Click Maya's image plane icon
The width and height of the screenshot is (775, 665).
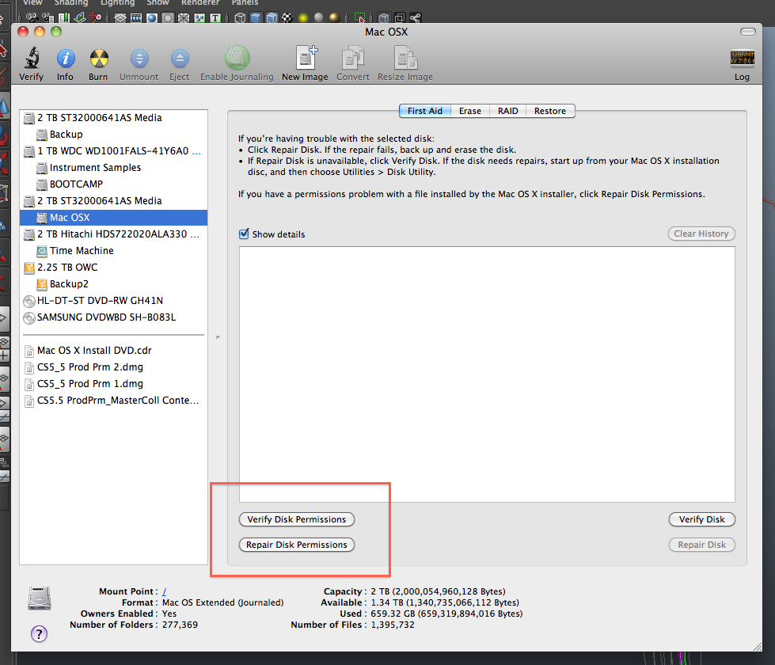pyautogui.click(x=80, y=17)
